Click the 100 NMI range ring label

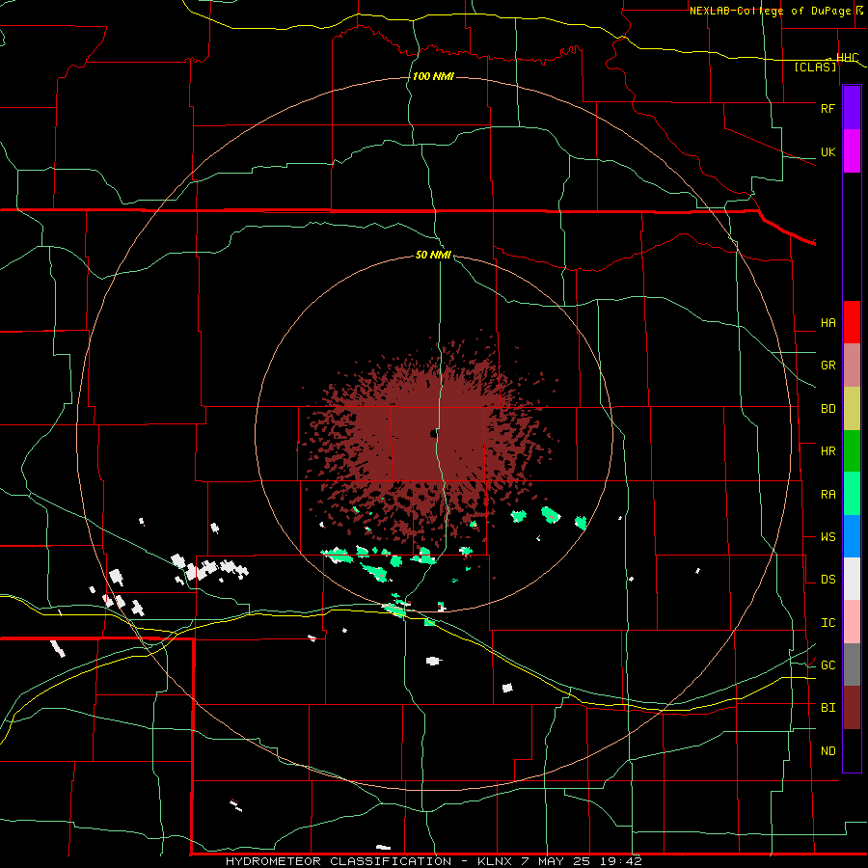433,76
